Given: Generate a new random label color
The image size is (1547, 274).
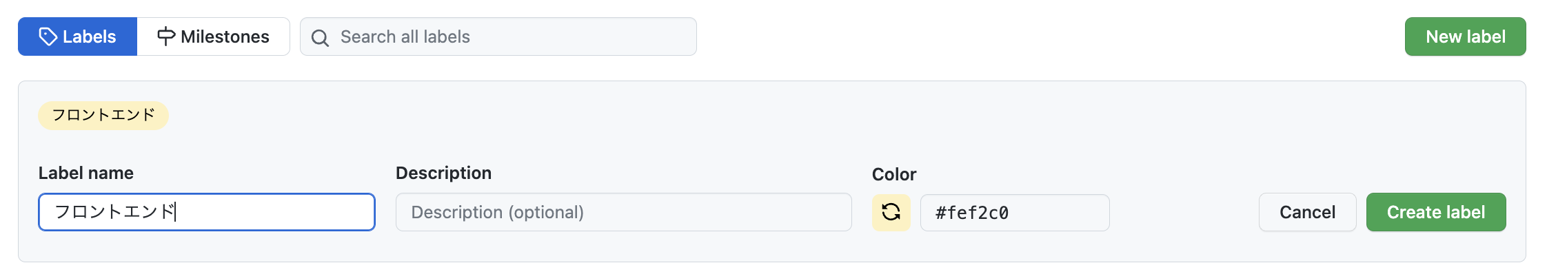Looking at the screenshot, I should tap(891, 212).
